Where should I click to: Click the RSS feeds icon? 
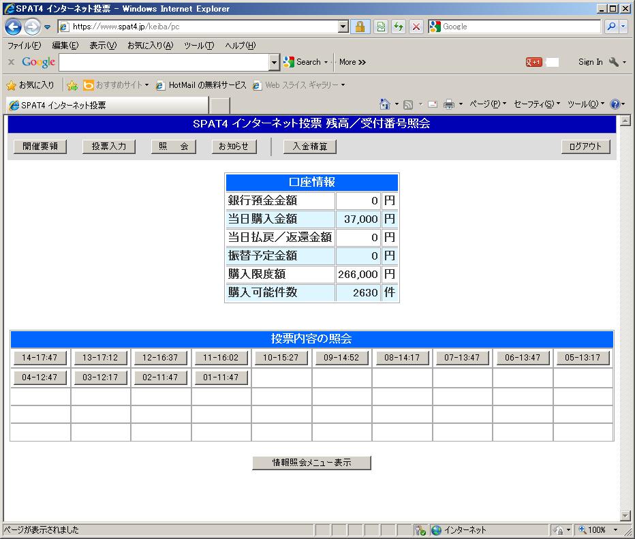pyautogui.click(x=408, y=105)
